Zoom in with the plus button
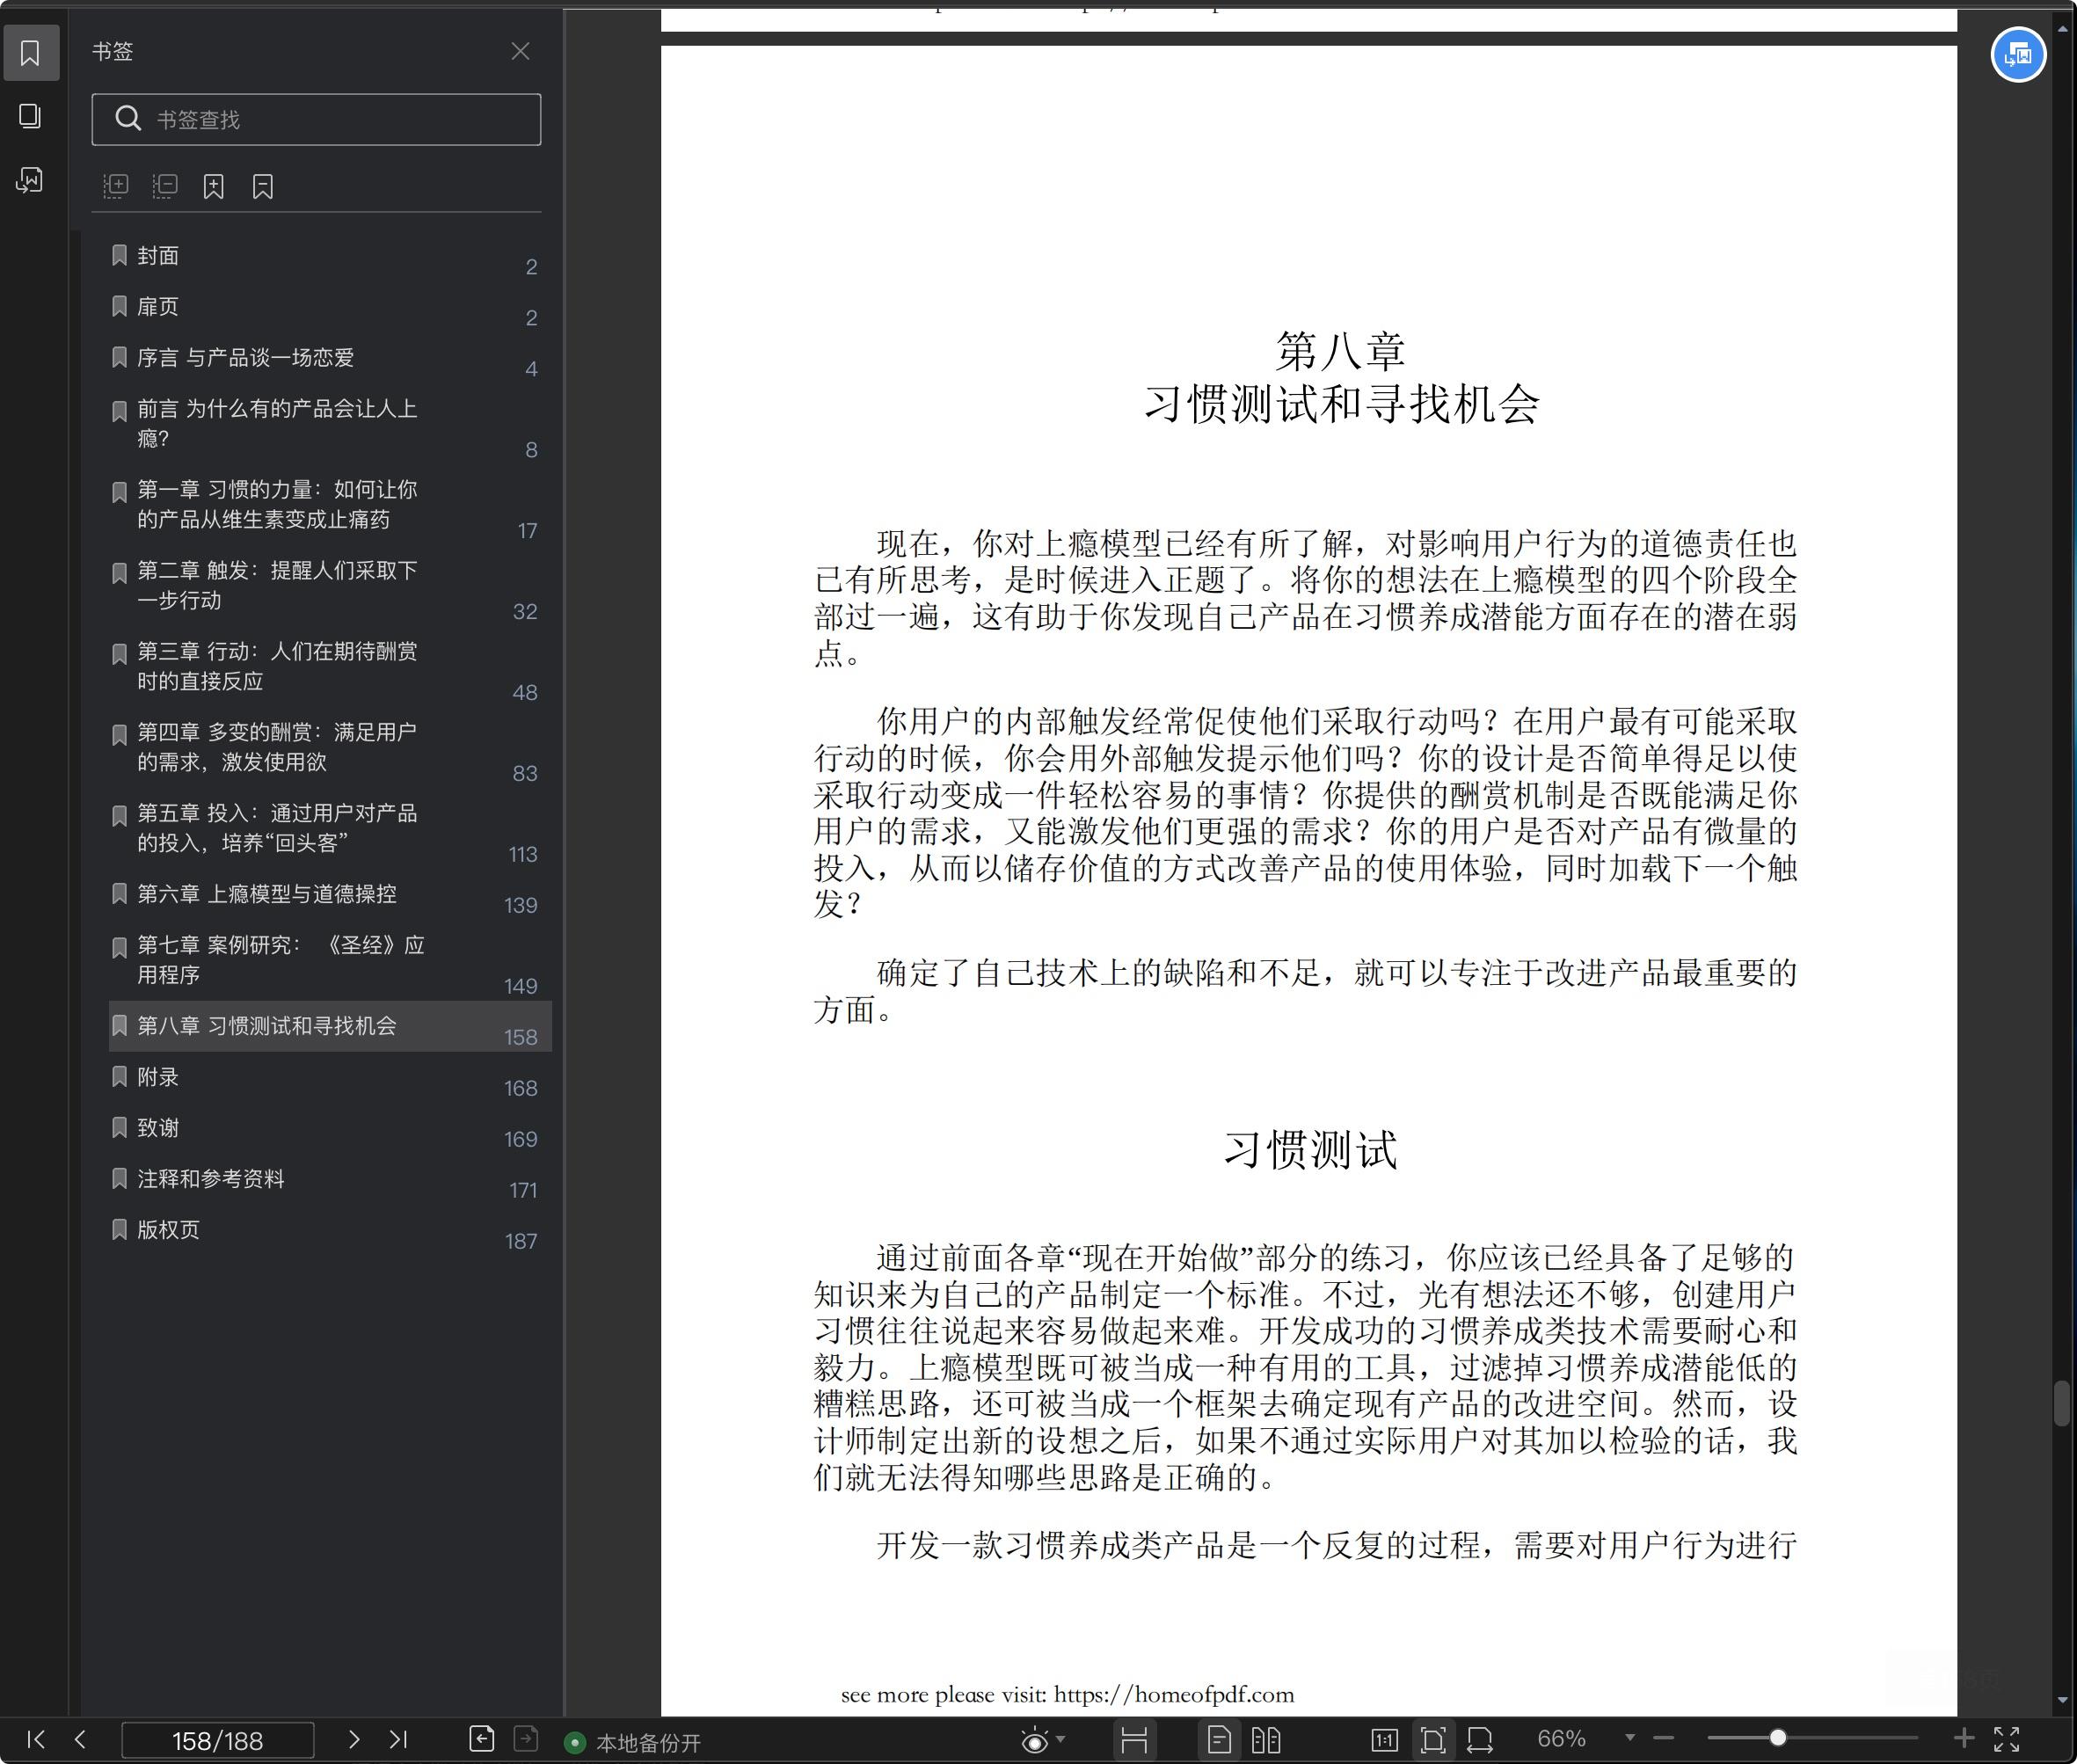This screenshot has width=2077, height=1764. [x=1964, y=1739]
